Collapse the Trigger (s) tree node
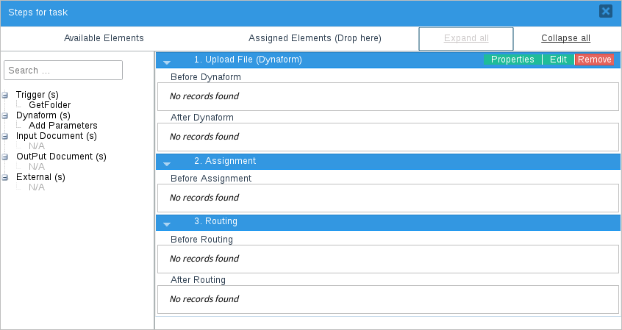 coord(6,95)
